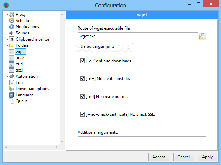
Task: Click the Proxy gear icon
Action: pos(12,14)
